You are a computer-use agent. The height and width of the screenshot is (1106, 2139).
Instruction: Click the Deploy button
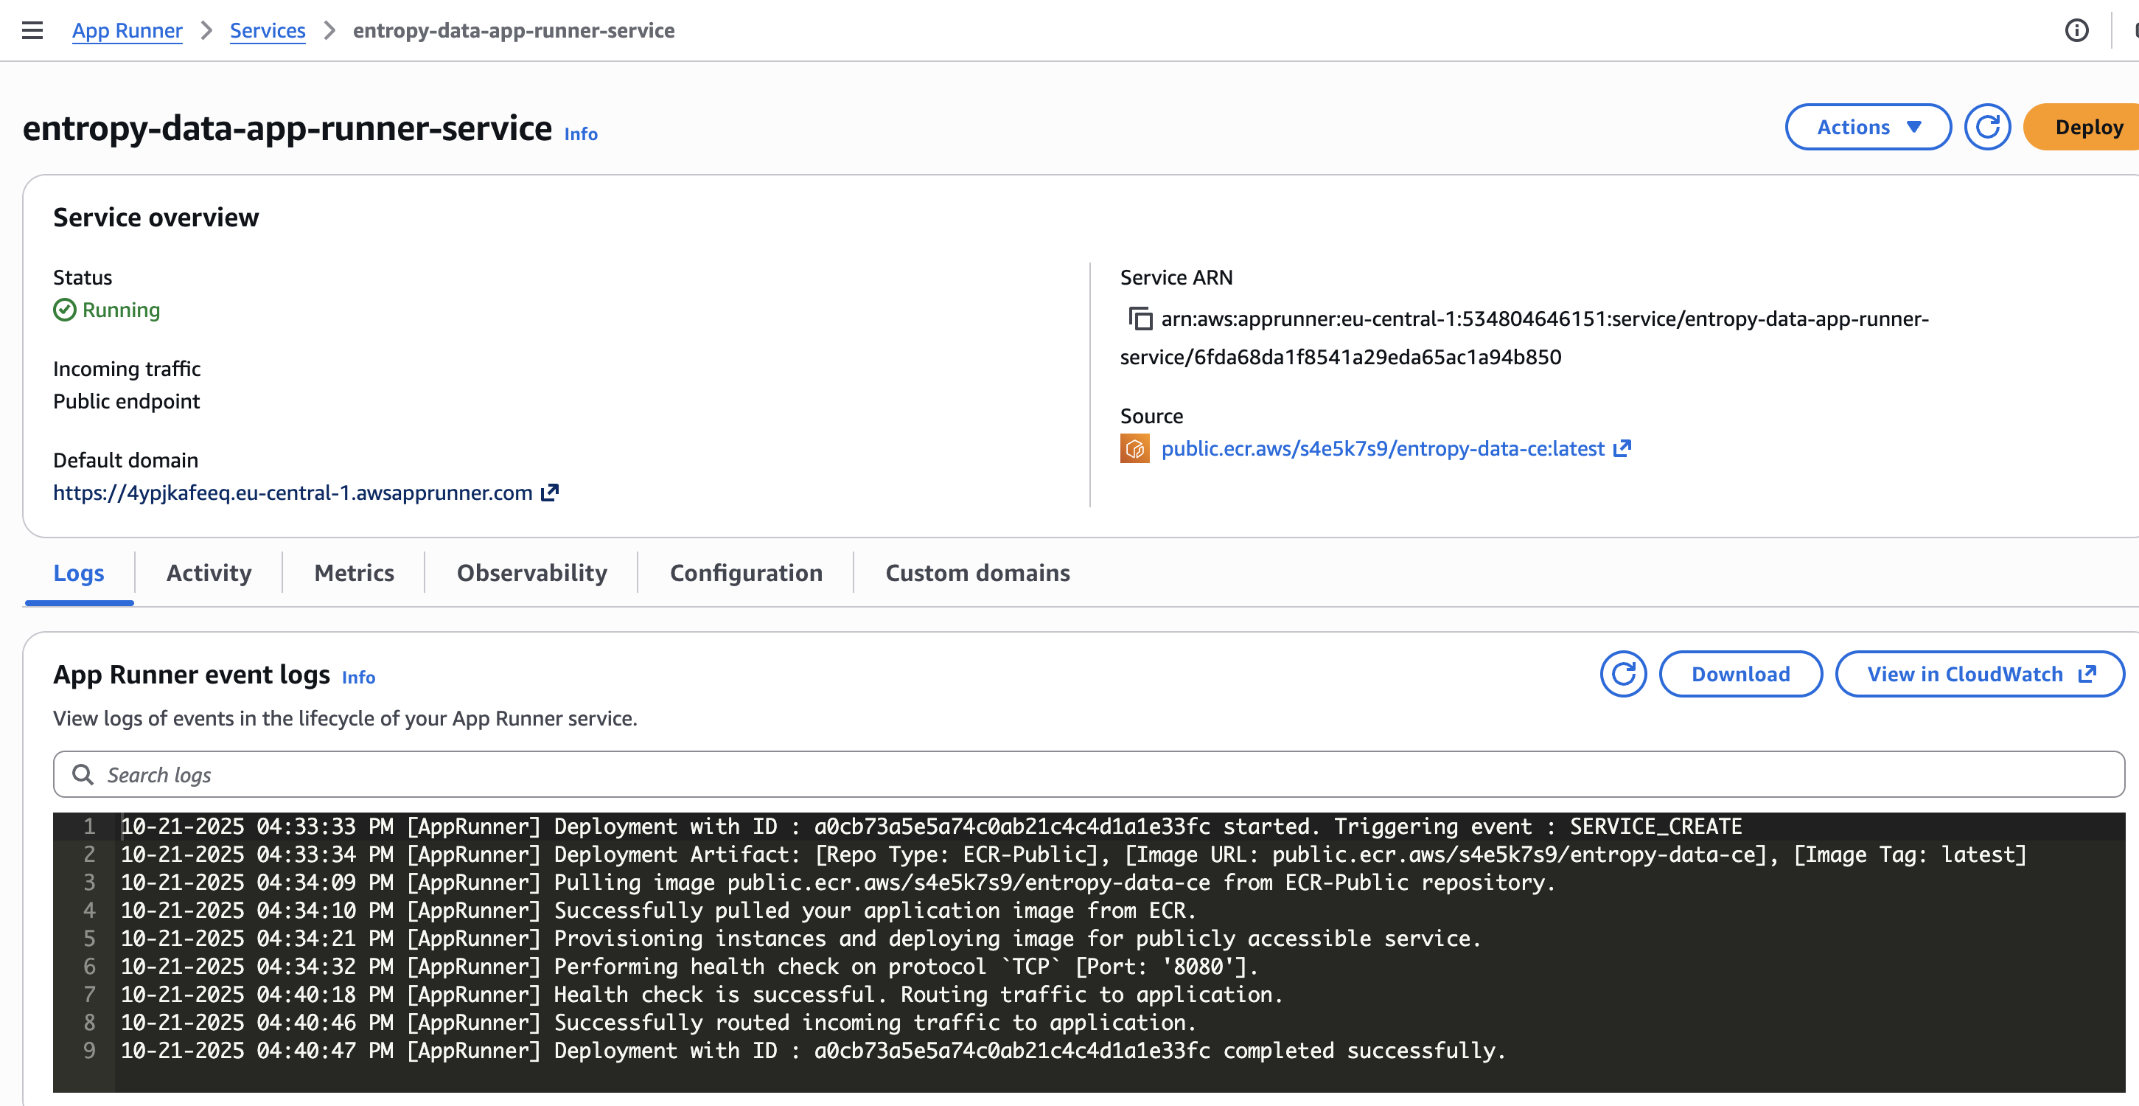2088,126
